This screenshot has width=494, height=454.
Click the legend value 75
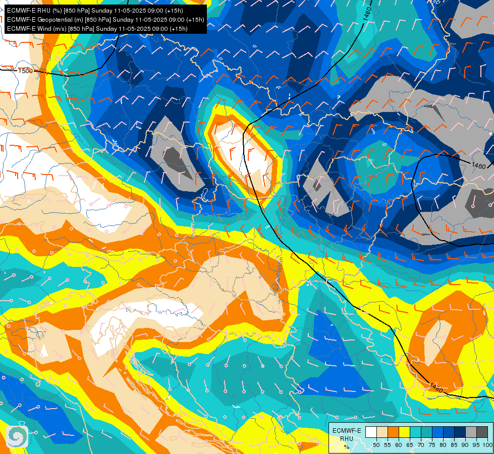click(432, 445)
